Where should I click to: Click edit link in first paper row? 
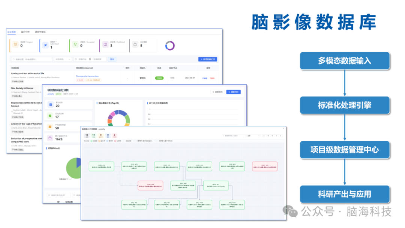coord(205,78)
